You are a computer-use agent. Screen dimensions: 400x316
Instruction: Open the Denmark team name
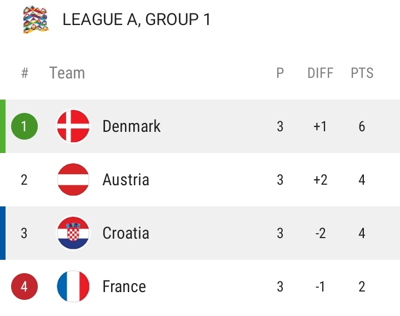point(131,126)
